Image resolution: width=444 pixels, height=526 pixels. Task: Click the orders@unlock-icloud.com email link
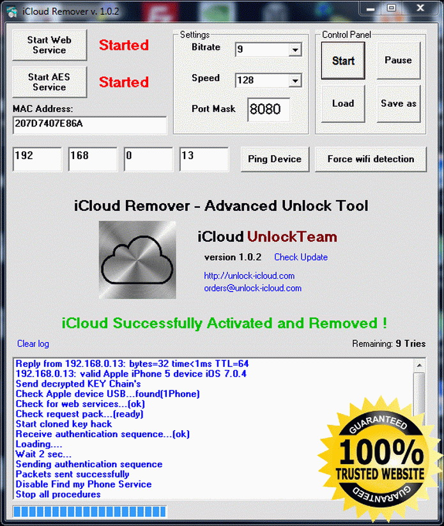click(252, 288)
